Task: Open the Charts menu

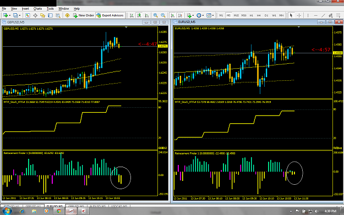Action: click(x=37, y=9)
